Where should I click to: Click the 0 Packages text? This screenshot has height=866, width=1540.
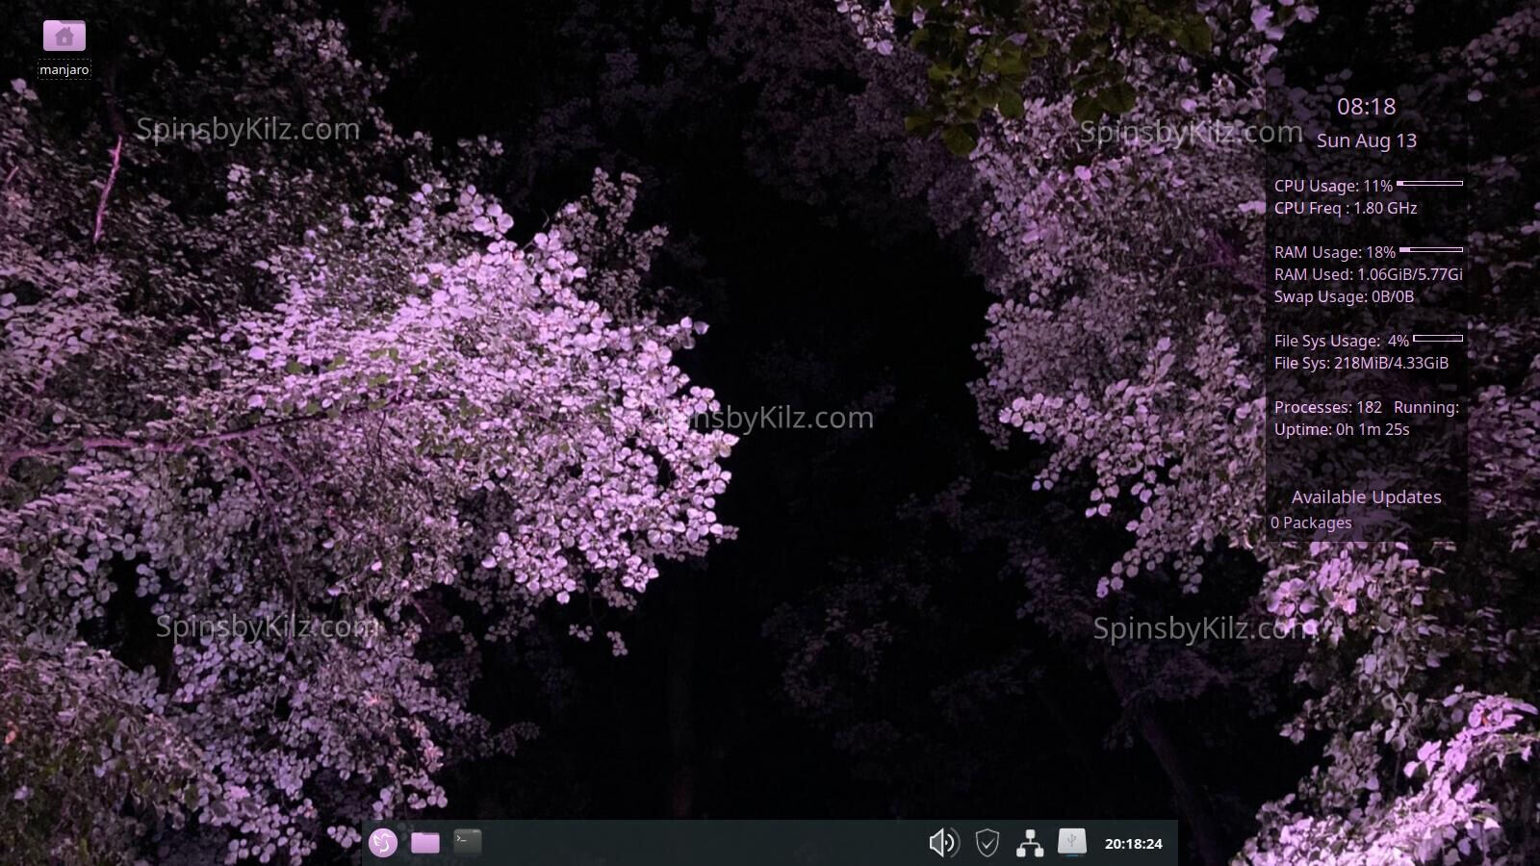1311,523
